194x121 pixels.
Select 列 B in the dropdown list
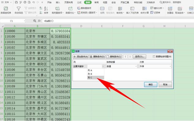tap(96, 74)
